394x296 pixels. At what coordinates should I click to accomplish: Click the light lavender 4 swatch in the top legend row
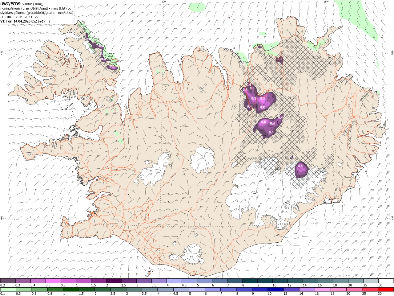[x=174, y=281]
